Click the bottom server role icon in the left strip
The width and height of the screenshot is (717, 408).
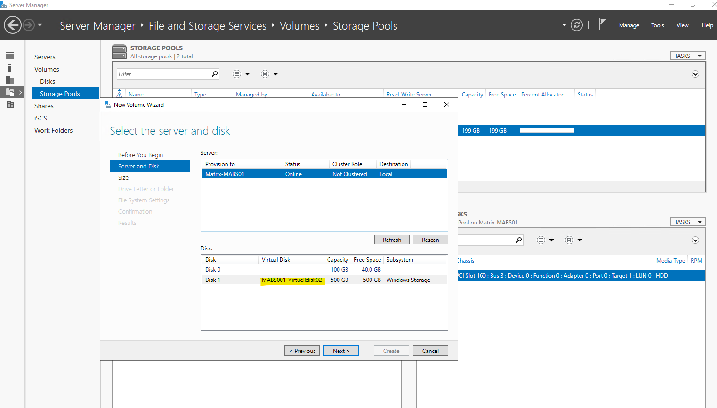click(x=10, y=104)
